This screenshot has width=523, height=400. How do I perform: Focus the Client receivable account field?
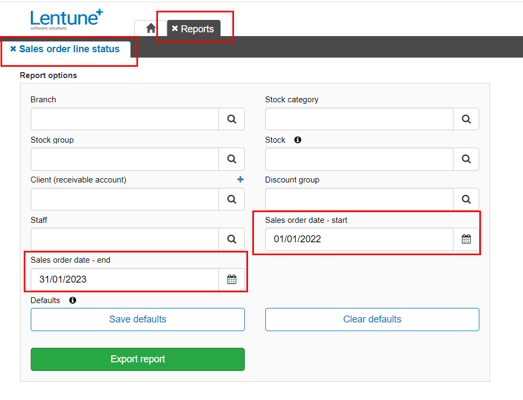(x=125, y=199)
